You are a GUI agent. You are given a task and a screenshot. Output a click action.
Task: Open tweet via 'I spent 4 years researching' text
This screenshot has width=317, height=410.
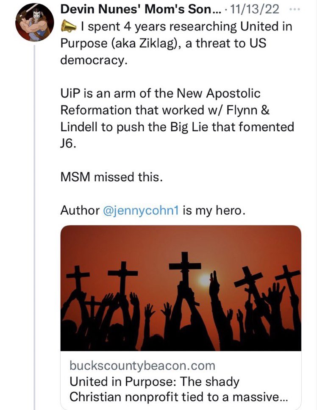(158, 27)
